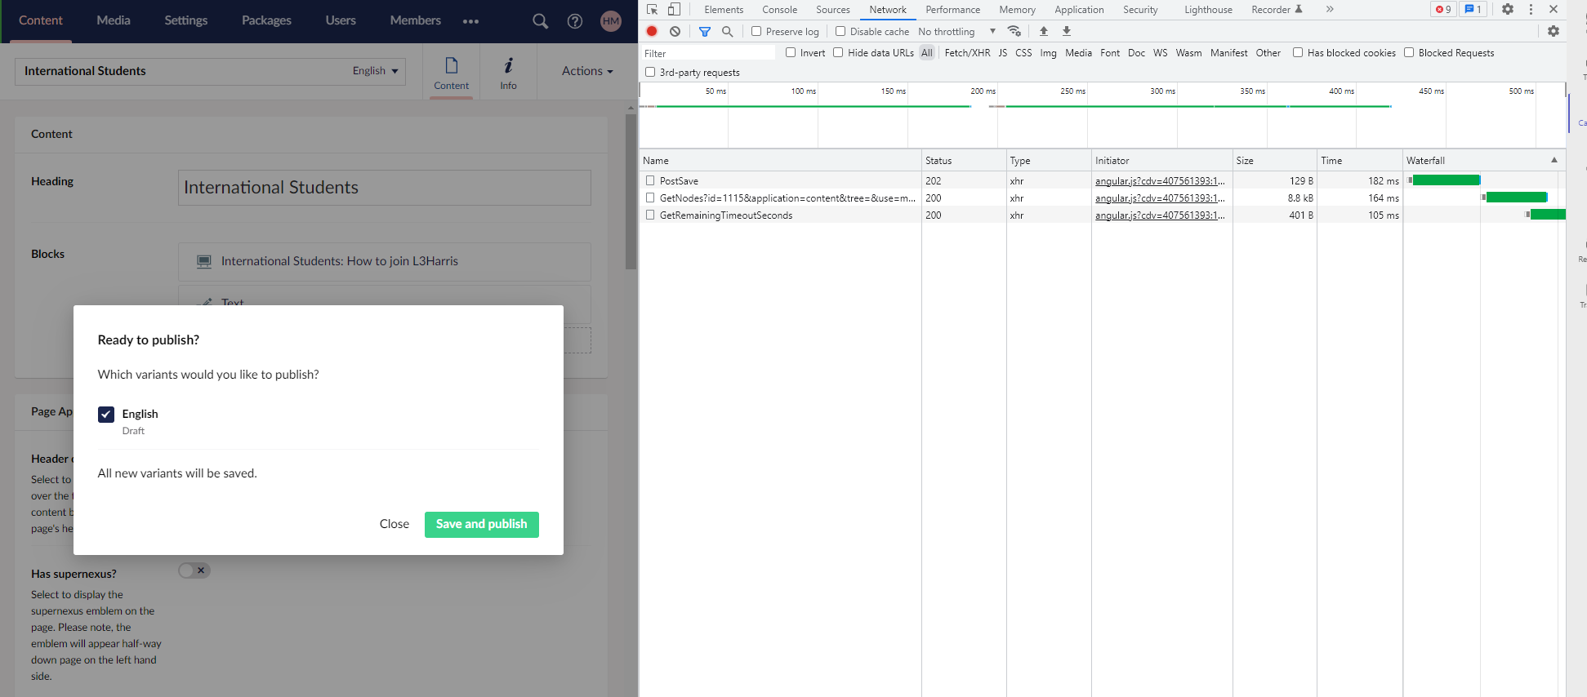Switch to the Media section
The width and height of the screenshot is (1587, 697).
(x=114, y=20)
